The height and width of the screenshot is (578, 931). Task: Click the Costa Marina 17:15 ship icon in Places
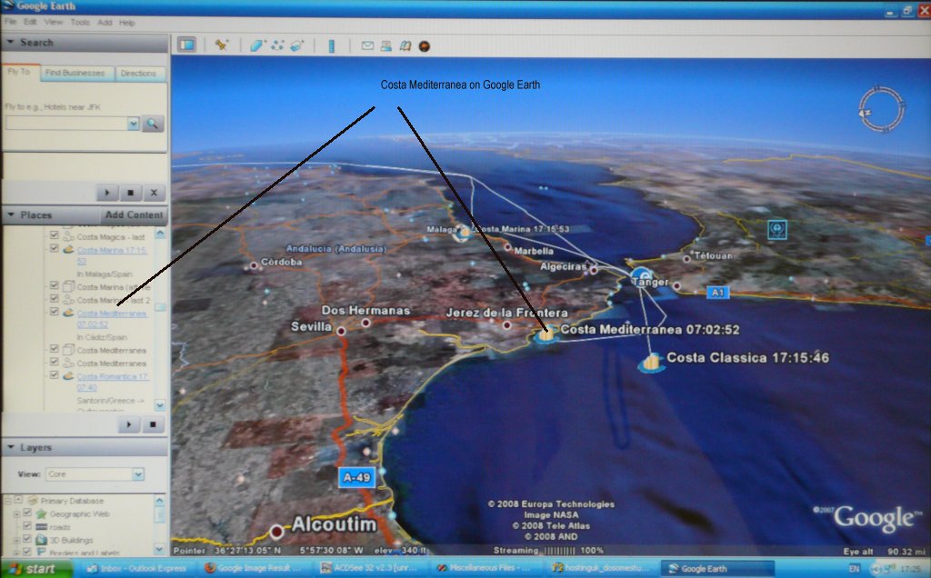68,250
